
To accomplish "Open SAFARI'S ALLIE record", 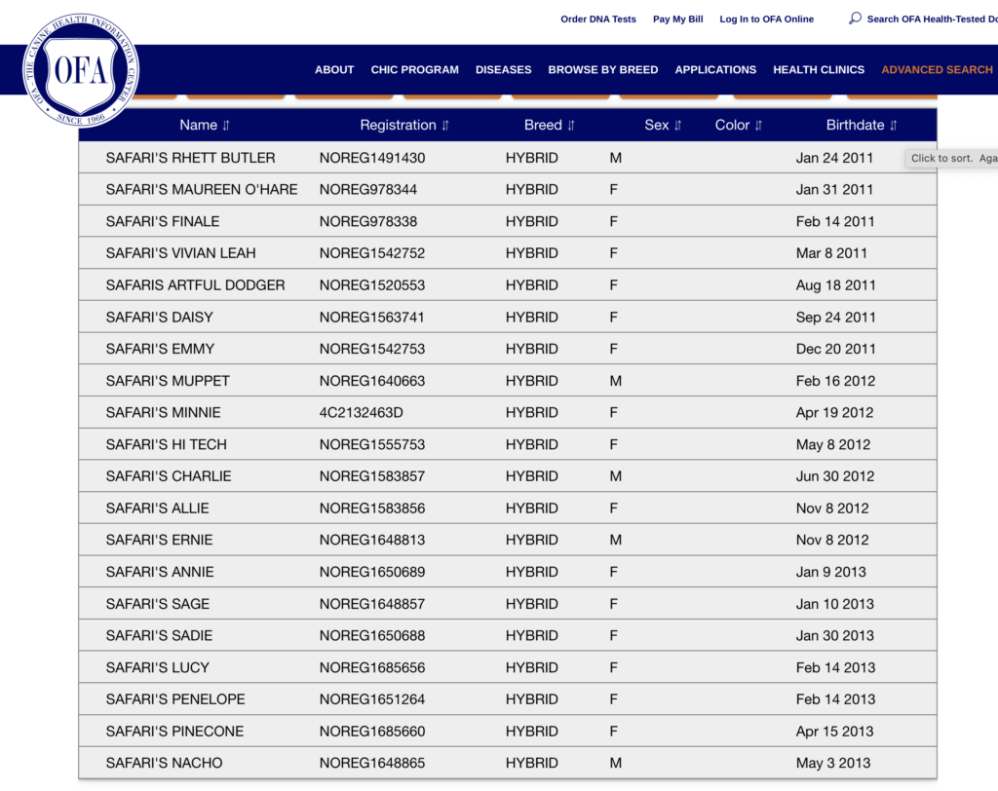I will click(x=157, y=508).
